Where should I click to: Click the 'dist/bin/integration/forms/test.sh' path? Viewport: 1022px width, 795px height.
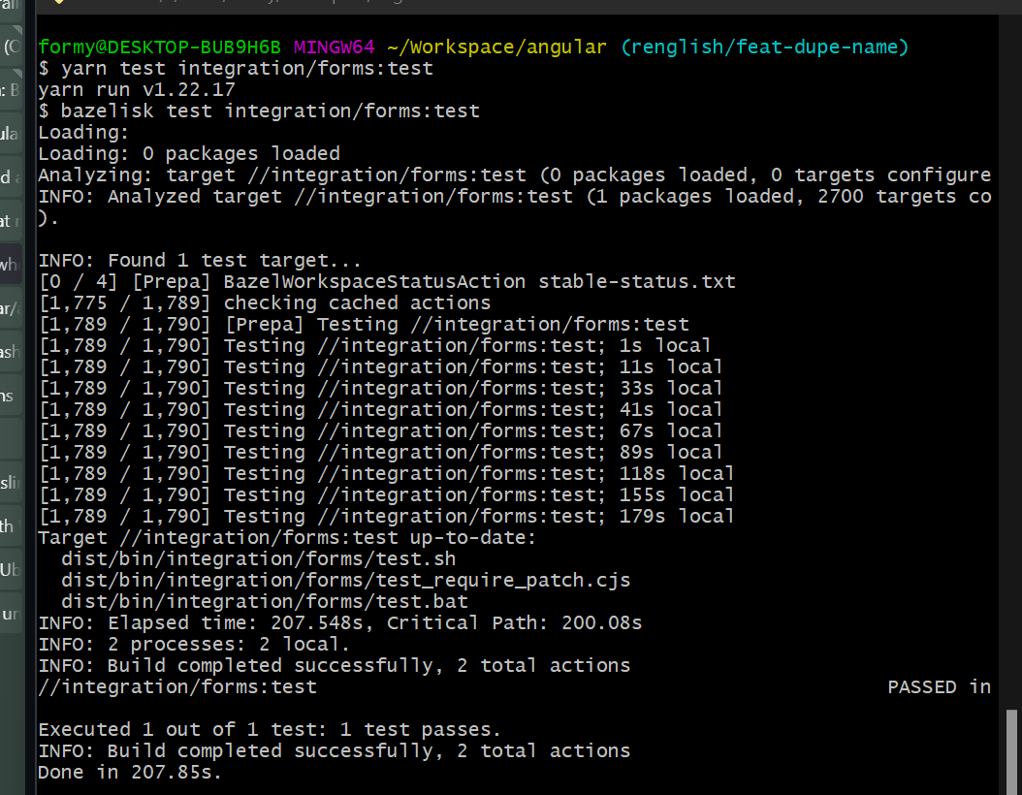pyautogui.click(x=258, y=559)
